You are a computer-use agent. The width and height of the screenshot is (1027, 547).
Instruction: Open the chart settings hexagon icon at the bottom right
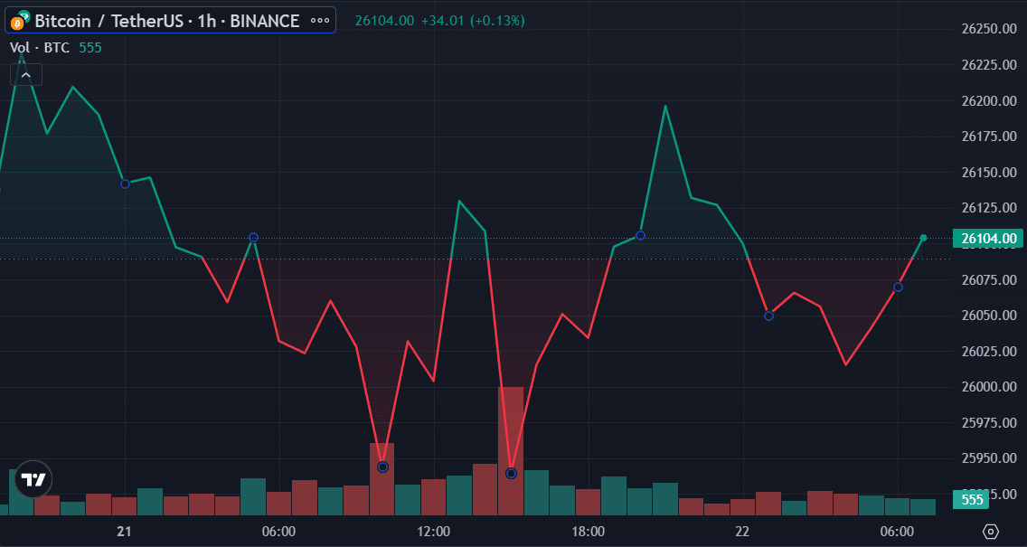[x=991, y=532]
